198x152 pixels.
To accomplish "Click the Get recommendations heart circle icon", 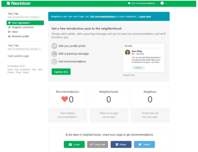I will click(54, 61).
